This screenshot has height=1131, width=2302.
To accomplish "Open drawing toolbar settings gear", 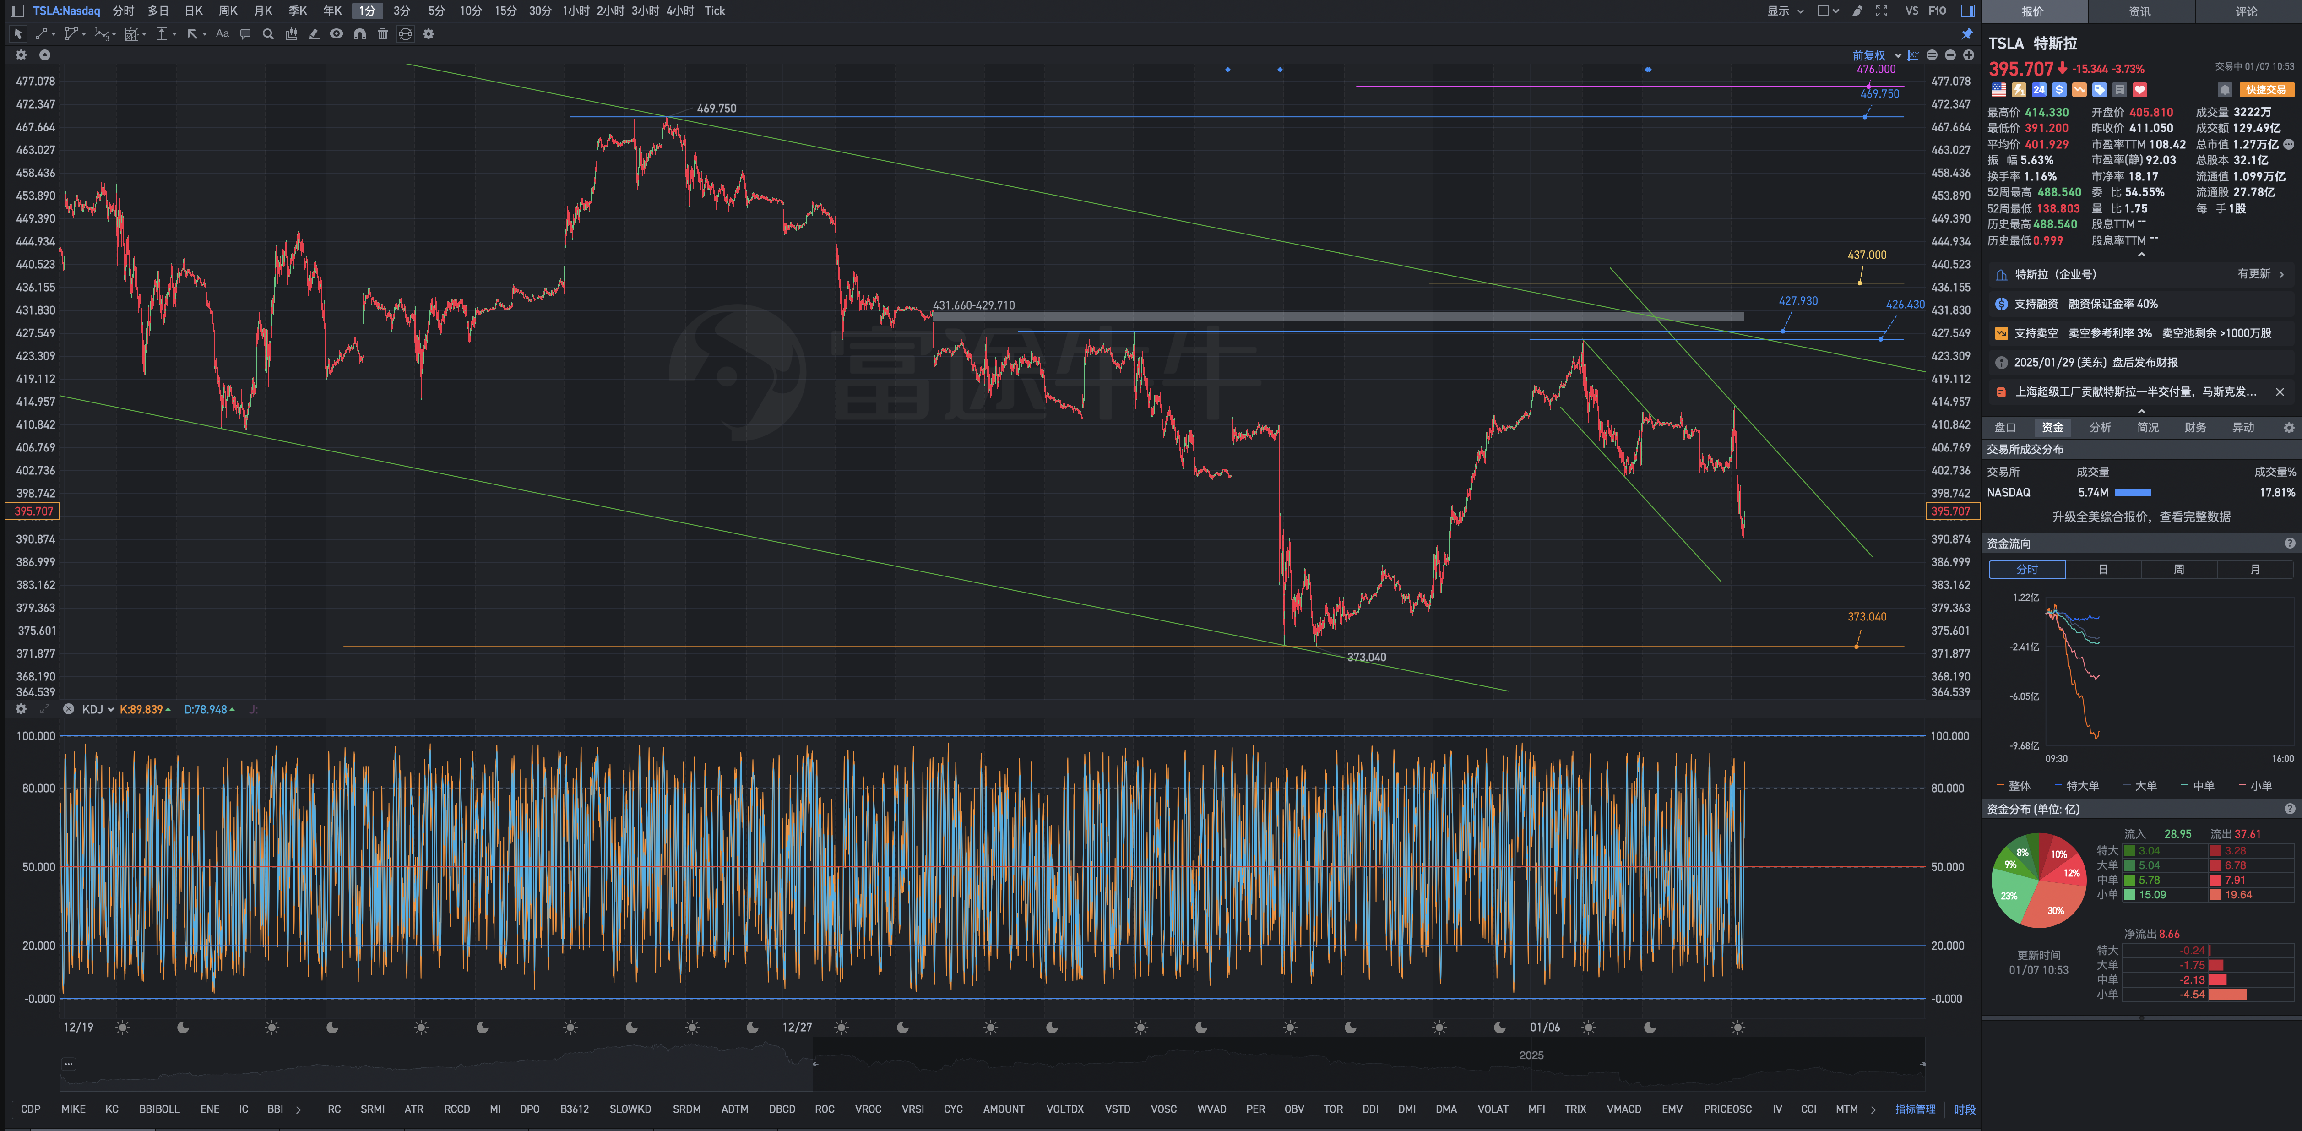I will (428, 34).
